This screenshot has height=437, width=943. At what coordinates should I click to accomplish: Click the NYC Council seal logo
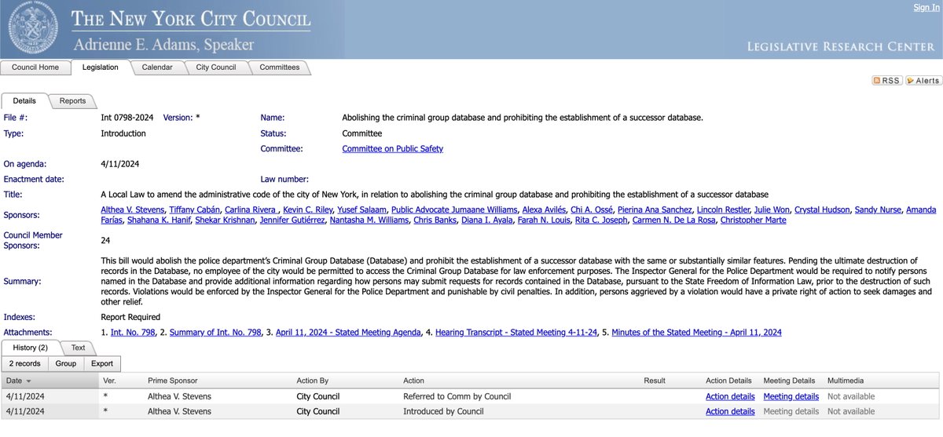click(x=34, y=28)
